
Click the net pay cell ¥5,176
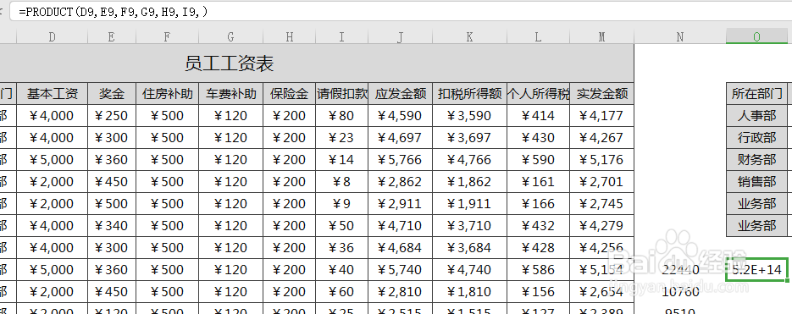[601, 159]
